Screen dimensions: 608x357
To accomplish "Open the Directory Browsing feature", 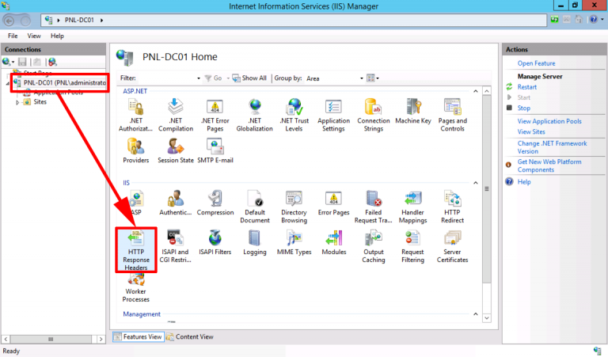I will pyautogui.click(x=294, y=207).
